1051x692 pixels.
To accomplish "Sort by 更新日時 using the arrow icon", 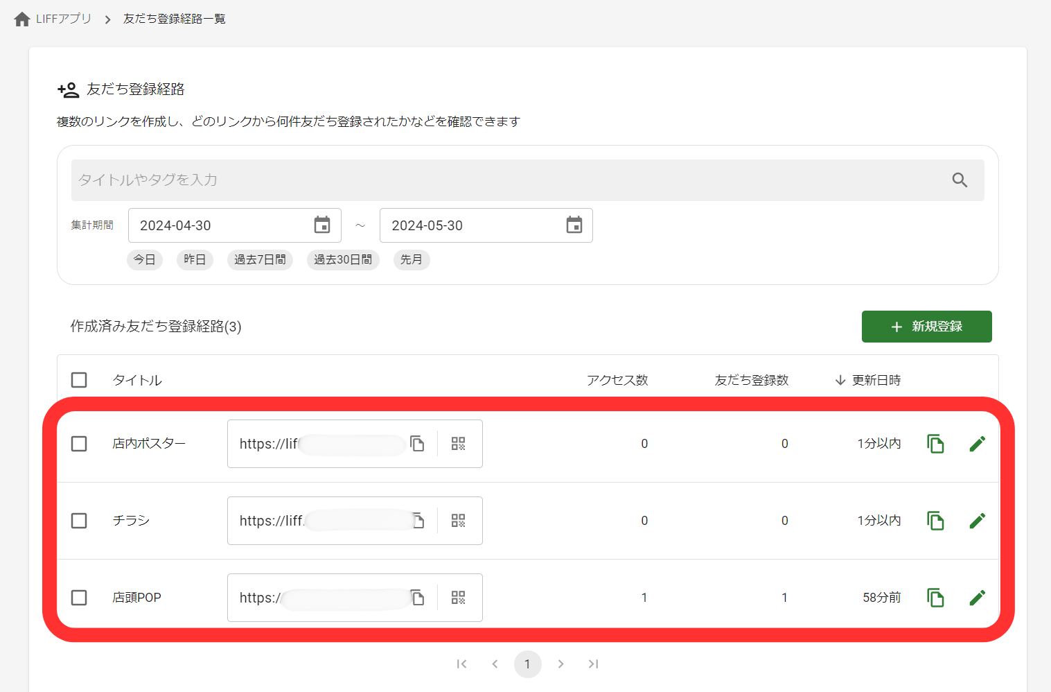I will tap(840, 380).
